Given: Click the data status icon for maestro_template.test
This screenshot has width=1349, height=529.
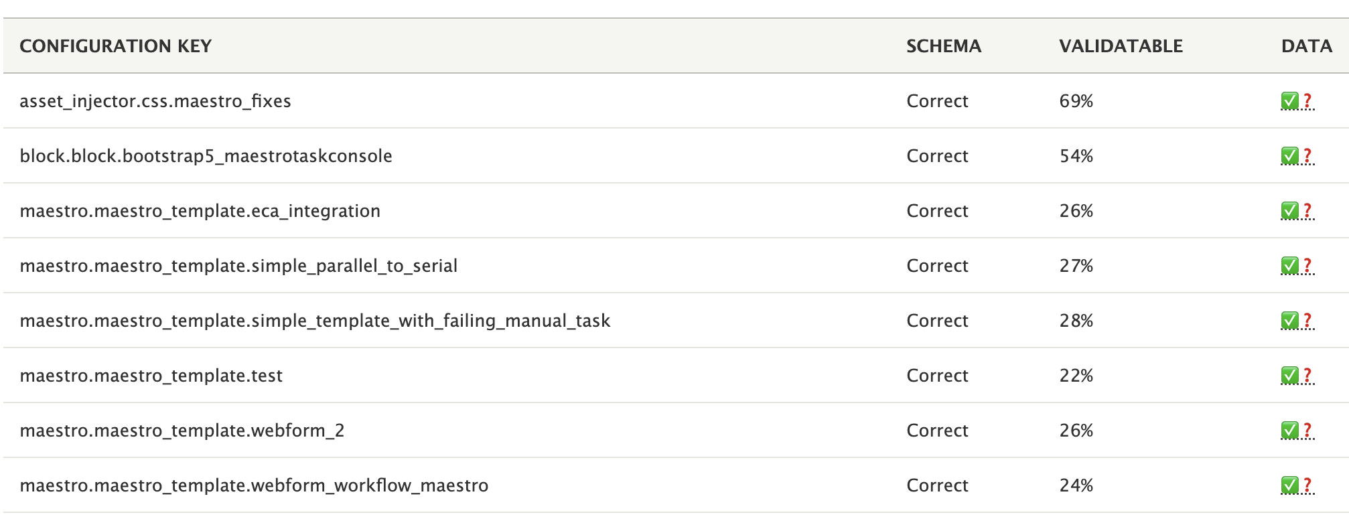Looking at the screenshot, I should tap(1297, 376).
